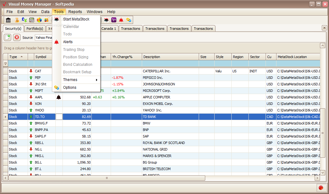This screenshot has height=194, width=329.
Task: Switch to the Canada 1 tab
Action: click(109, 29)
